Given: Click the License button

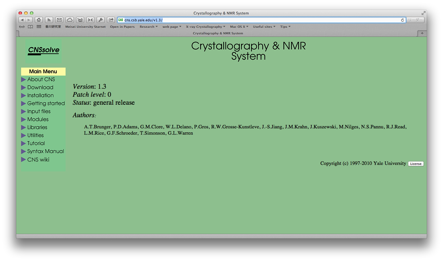Looking at the screenshot, I should point(416,164).
